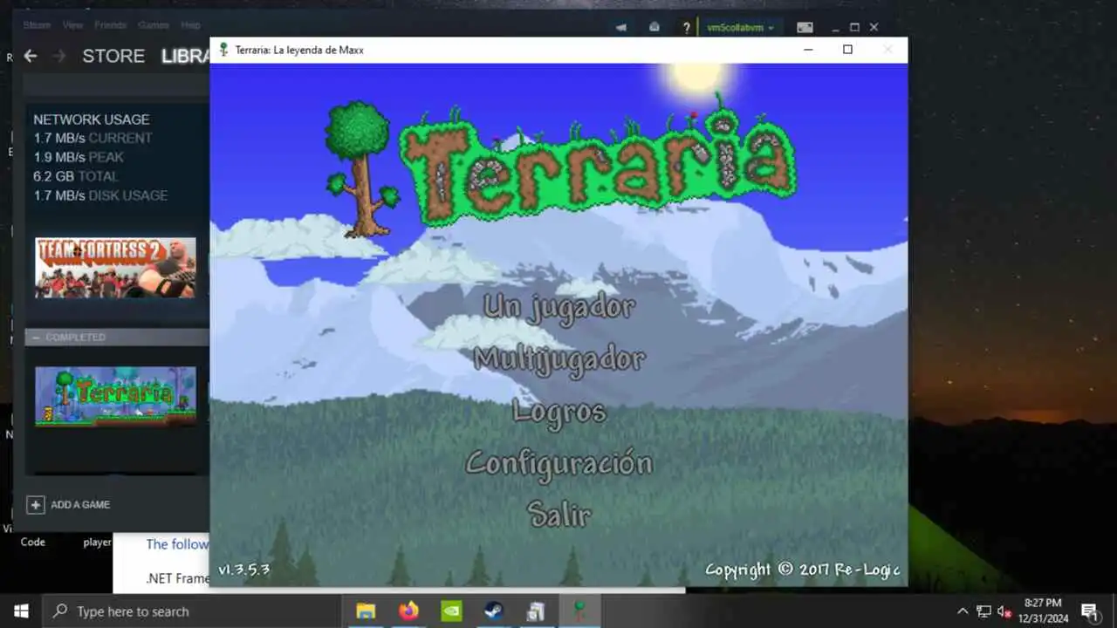This screenshot has width=1117, height=628.
Task: Close the Steam window
Action: point(874,27)
